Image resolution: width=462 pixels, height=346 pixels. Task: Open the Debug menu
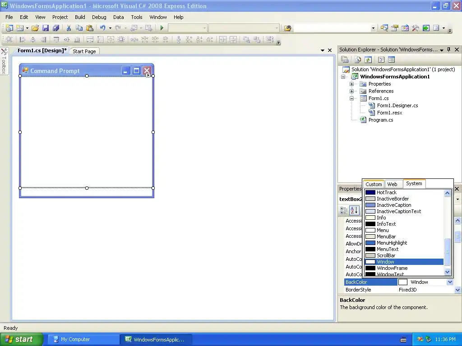click(99, 17)
